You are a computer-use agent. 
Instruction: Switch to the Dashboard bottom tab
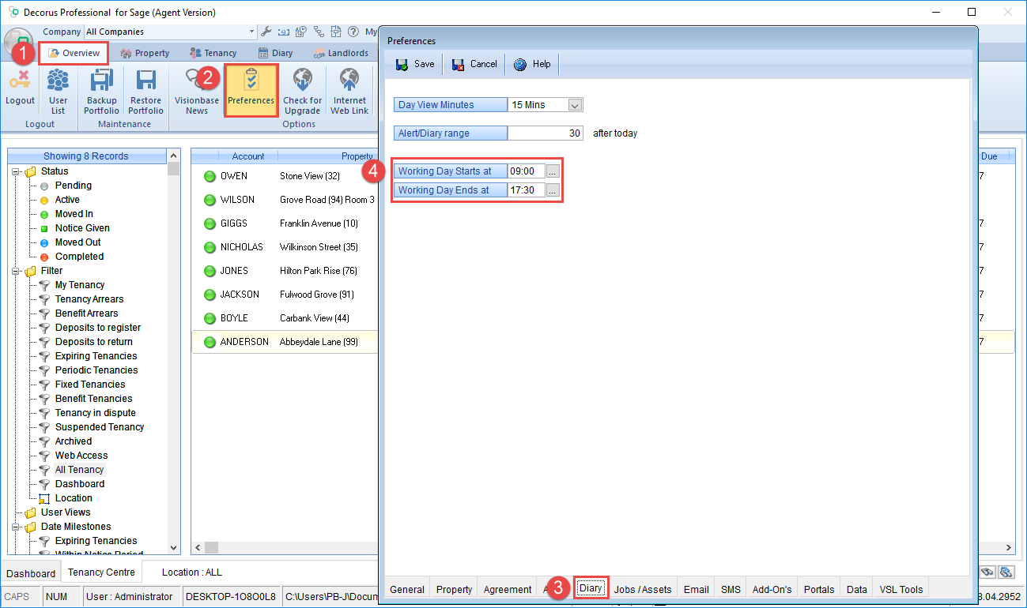coord(31,573)
